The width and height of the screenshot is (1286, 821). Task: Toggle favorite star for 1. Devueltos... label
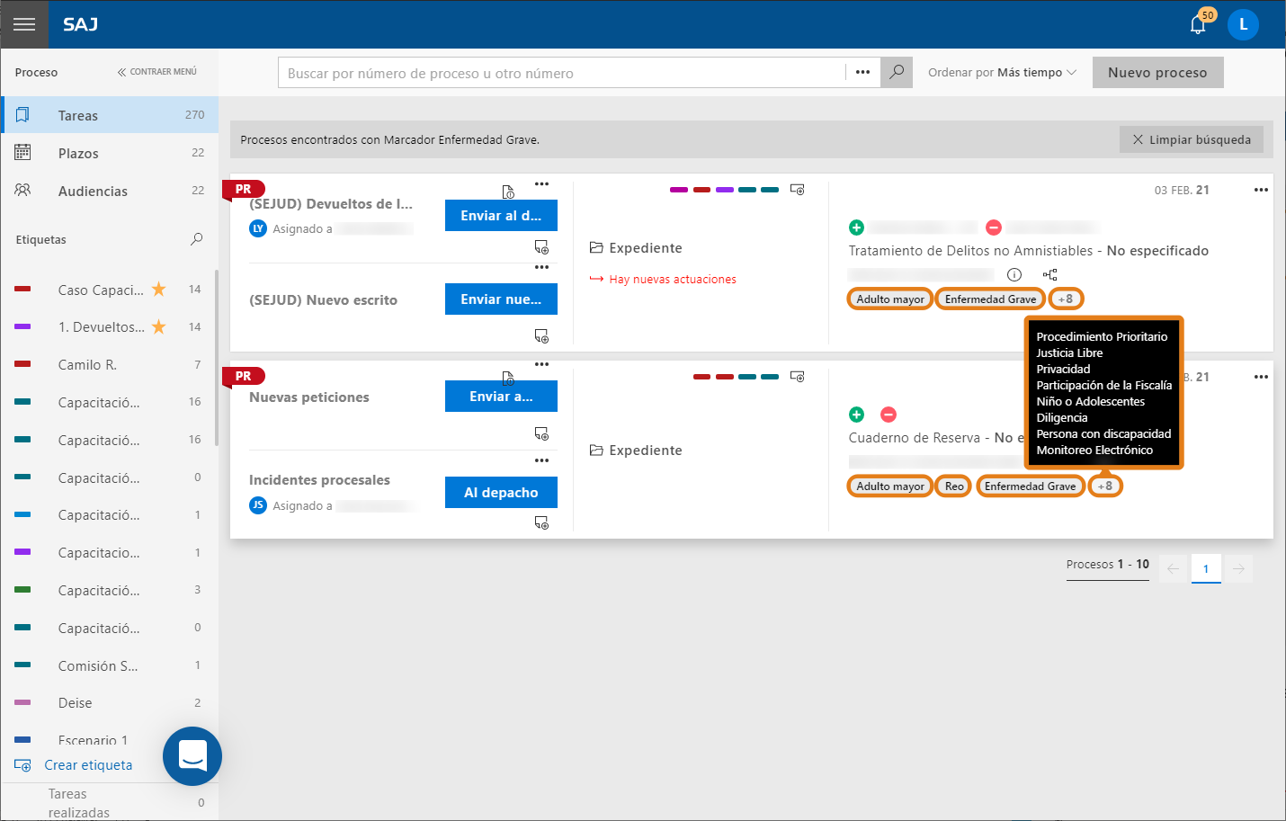(x=159, y=326)
